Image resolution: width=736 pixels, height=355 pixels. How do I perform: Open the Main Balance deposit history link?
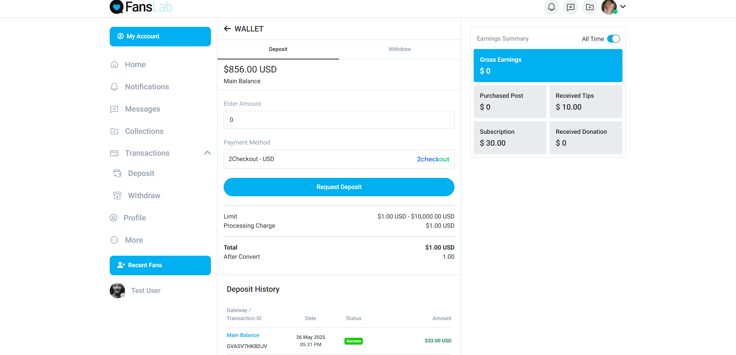pyautogui.click(x=243, y=335)
